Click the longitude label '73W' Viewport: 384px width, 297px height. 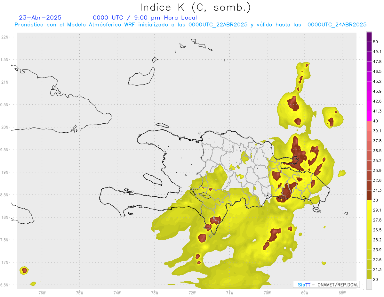(x=155, y=293)
